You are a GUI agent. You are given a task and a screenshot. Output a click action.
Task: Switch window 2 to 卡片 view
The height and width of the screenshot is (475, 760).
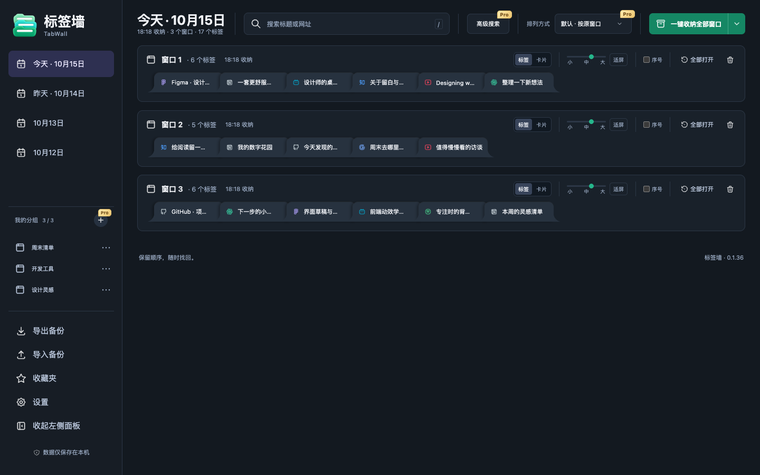coord(541,125)
